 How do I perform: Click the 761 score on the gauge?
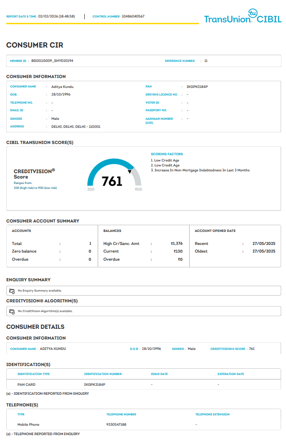(x=112, y=181)
